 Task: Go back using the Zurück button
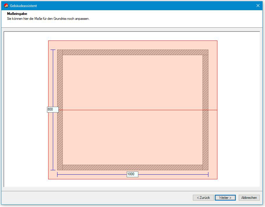click(x=203, y=198)
